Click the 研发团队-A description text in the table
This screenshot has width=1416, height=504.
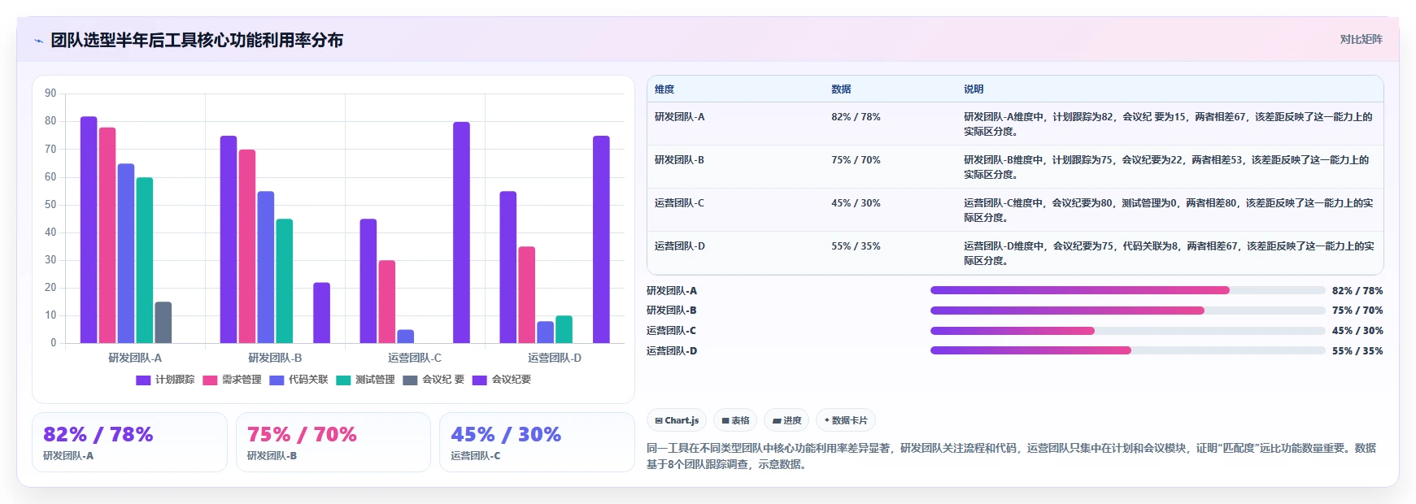point(1168,124)
